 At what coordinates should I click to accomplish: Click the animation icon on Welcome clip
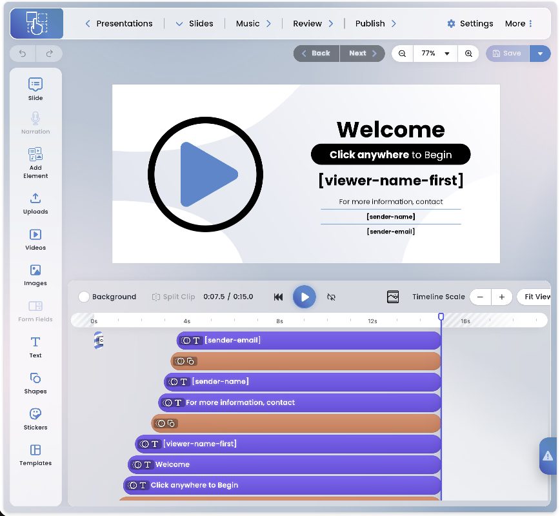(x=137, y=464)
